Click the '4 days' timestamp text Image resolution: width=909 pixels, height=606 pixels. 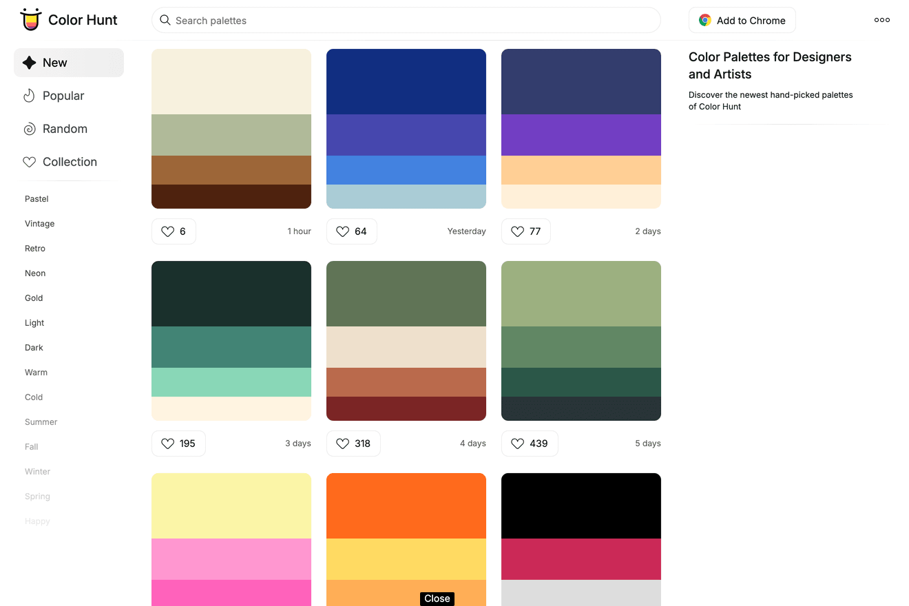point(473,443)
